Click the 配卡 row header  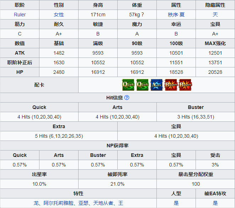click(x=39, y=85)
